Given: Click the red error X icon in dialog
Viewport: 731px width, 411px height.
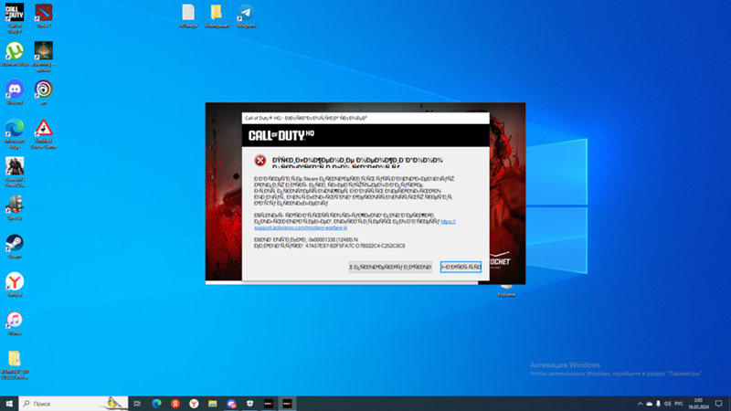Looking at the screenshot, I should [260, 161].
